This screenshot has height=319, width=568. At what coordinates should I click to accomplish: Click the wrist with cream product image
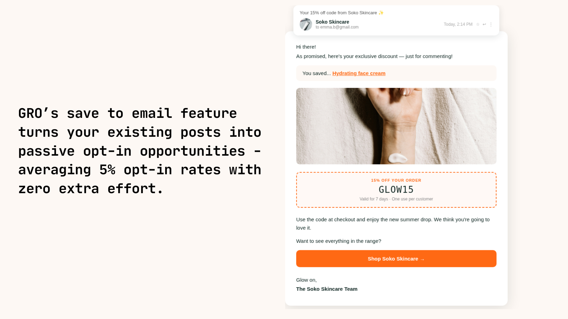[x=396, y=126]
